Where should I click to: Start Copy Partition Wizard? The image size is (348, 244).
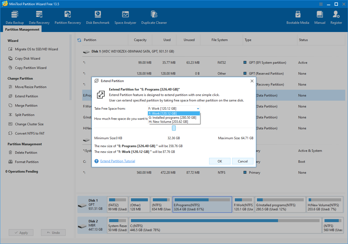tap(27, 68)
